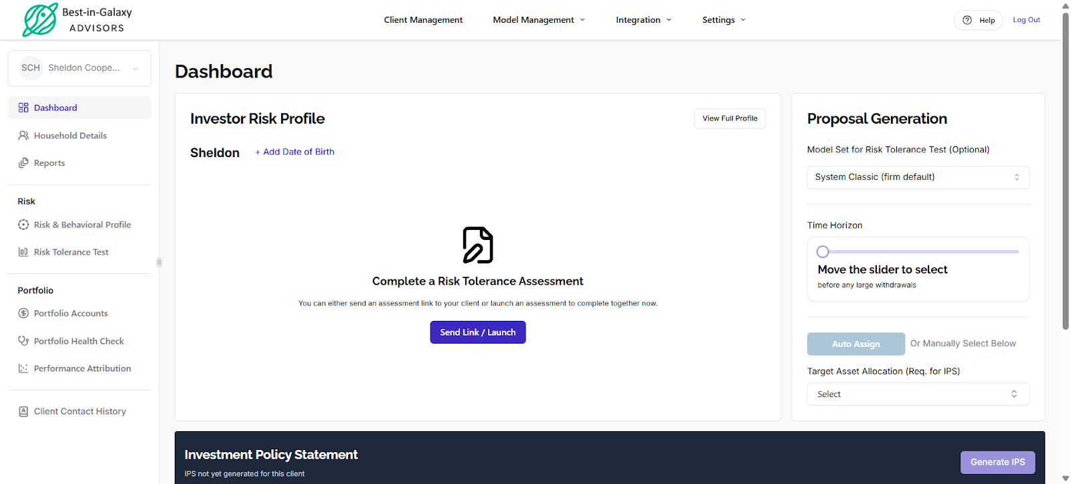Click the Add Date of Birth link
This screenshot has width=1071, height=484.
tap(295, 152)
